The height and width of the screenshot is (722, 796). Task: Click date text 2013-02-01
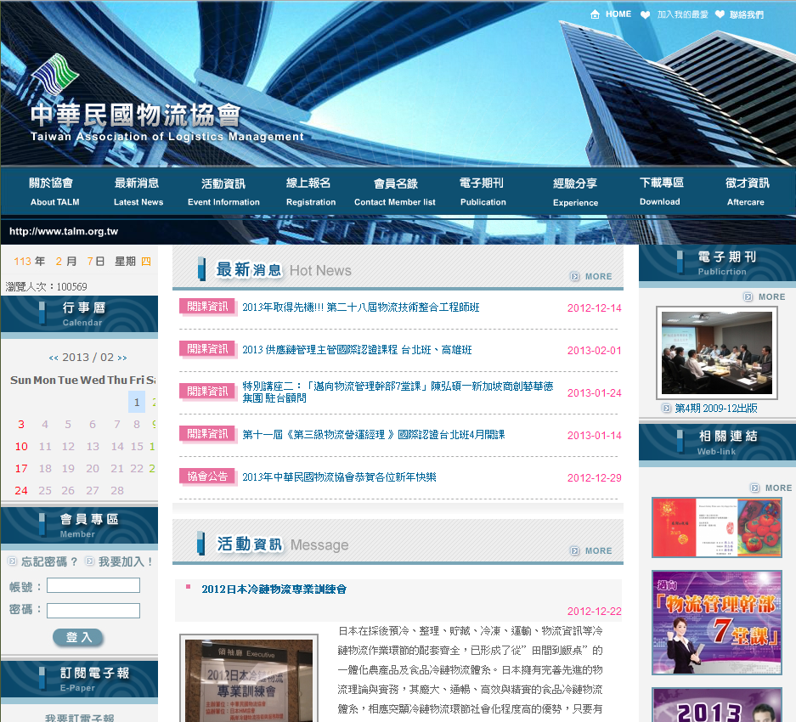tap(594, 350)
